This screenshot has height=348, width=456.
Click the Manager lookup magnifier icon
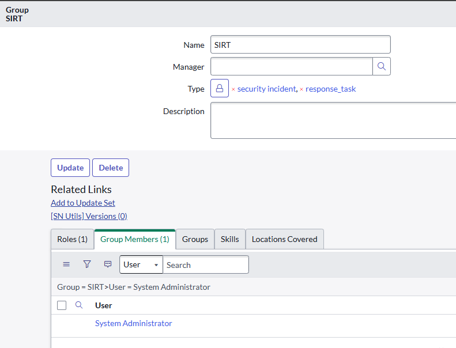382,66
